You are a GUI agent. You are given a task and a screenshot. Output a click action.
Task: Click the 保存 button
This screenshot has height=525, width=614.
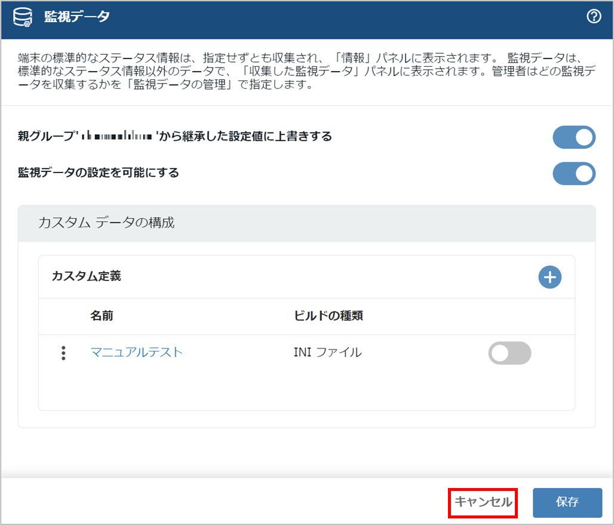[567, 502]
